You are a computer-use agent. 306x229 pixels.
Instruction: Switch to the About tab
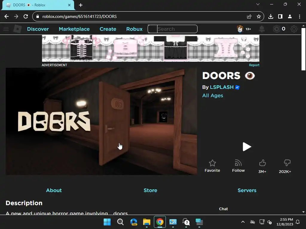point(54,190)
